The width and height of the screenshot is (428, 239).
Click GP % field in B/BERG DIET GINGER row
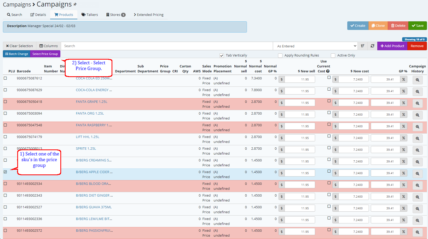coord(385,197)
